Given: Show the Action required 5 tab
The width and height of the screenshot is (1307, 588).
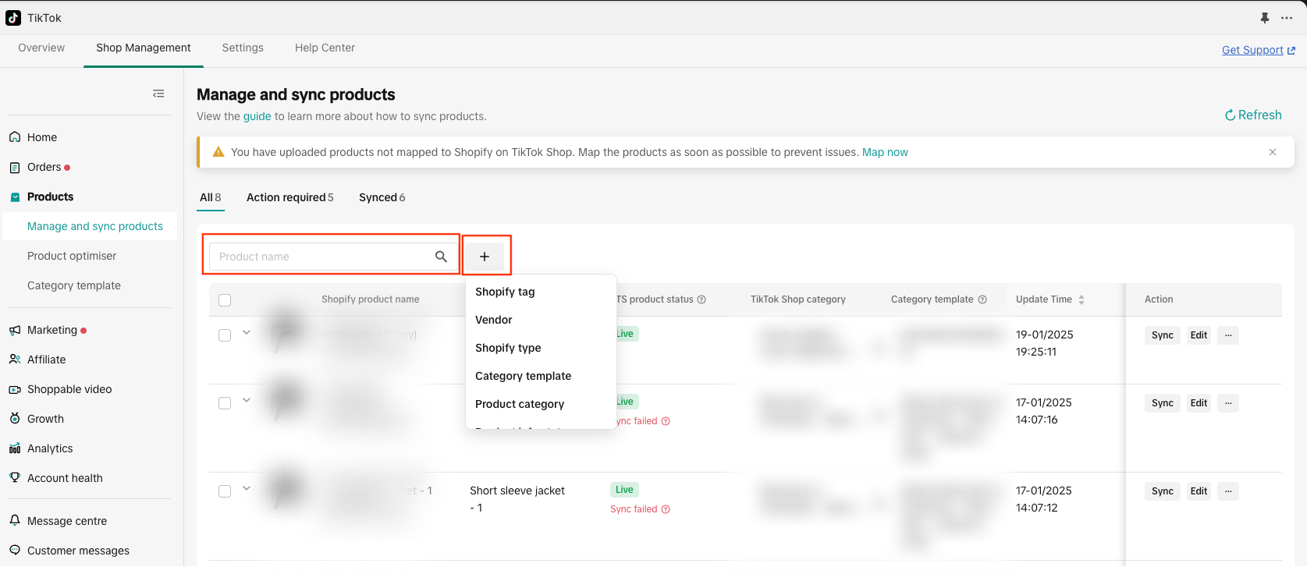Looking at the screenshot, I should 290,197.
